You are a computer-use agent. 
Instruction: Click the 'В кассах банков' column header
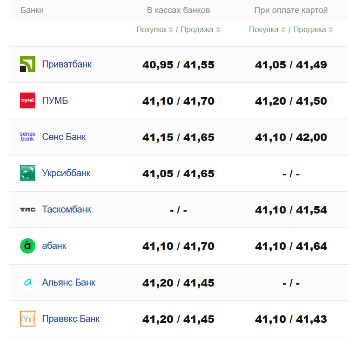coord(178,10)
